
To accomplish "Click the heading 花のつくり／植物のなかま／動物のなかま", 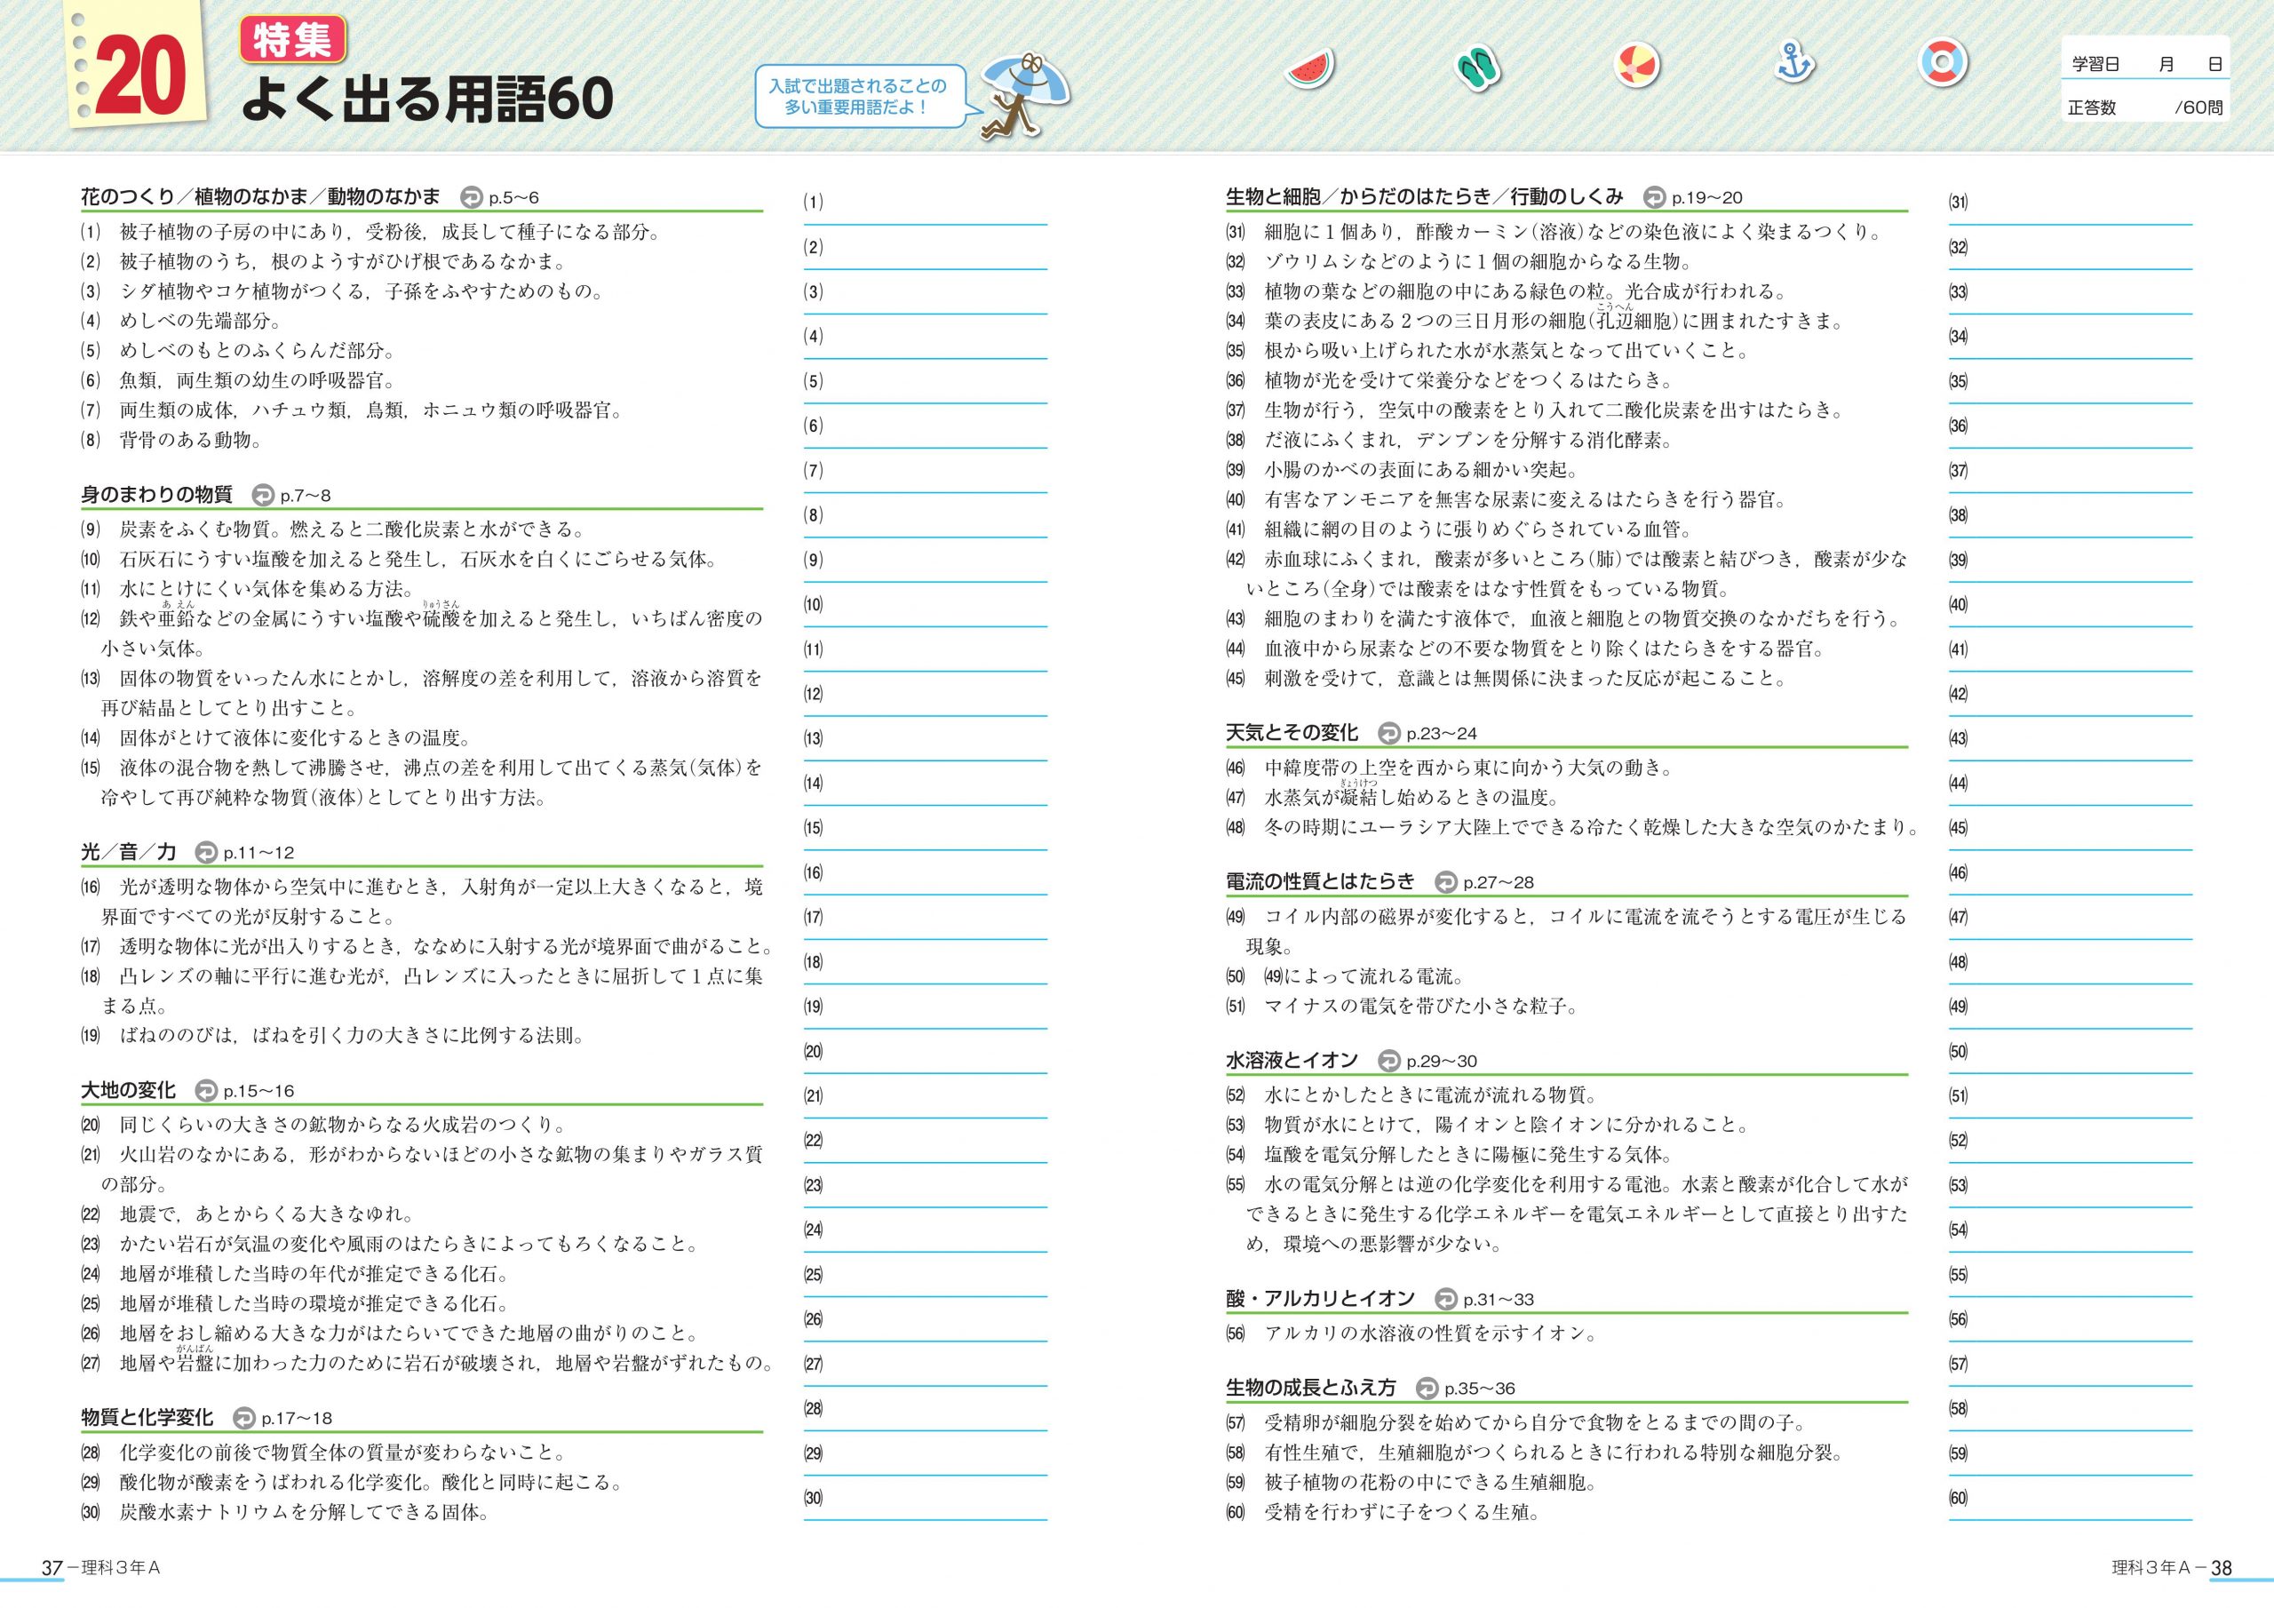I will (x=260, y=197).
